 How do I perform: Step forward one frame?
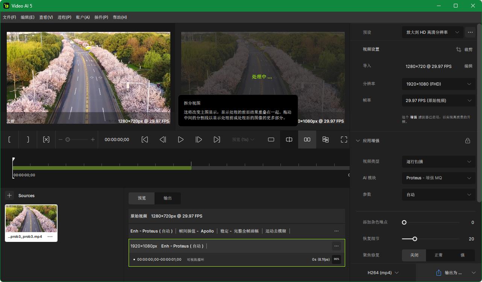[x=199, y=139]
